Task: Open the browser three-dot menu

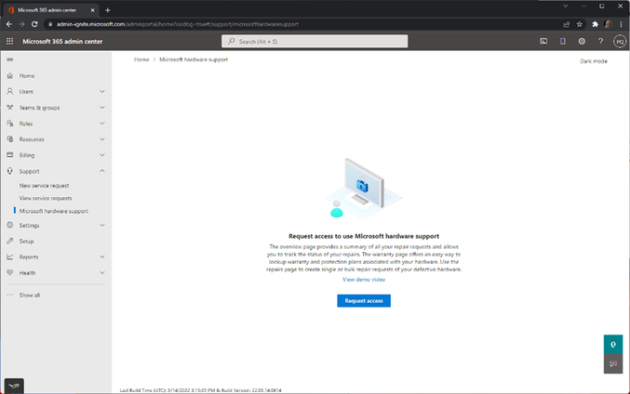Action: tap(621, 24)
